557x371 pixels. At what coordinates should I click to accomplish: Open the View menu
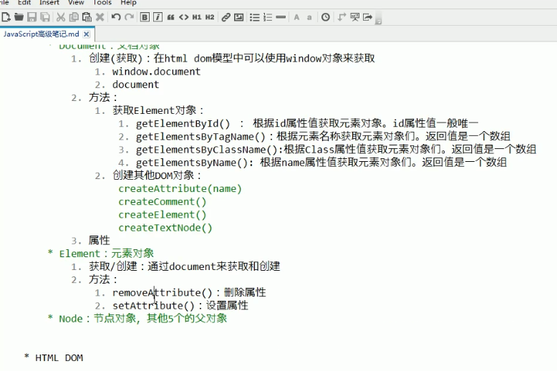pyautogui.click(x=76, y=2)
